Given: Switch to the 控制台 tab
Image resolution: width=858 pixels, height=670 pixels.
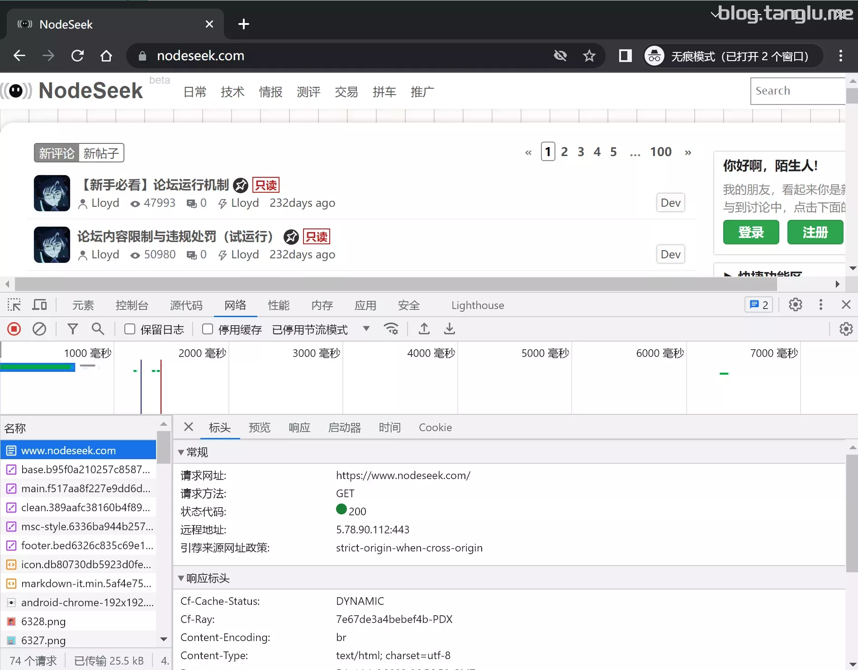Looking at the screenshot, I should coord(132,305).
